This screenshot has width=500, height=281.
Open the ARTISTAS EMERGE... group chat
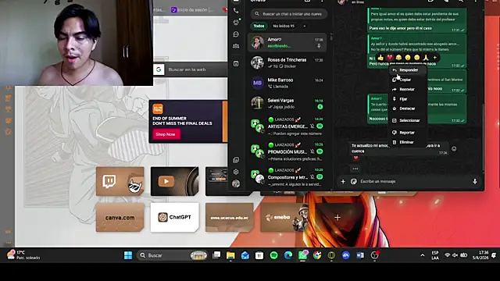tap(287, 126)
